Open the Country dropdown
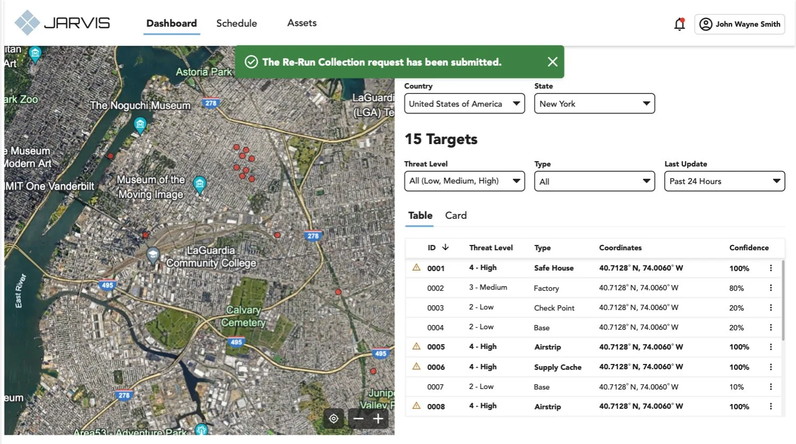796x444 pixels. click(464, 104)
